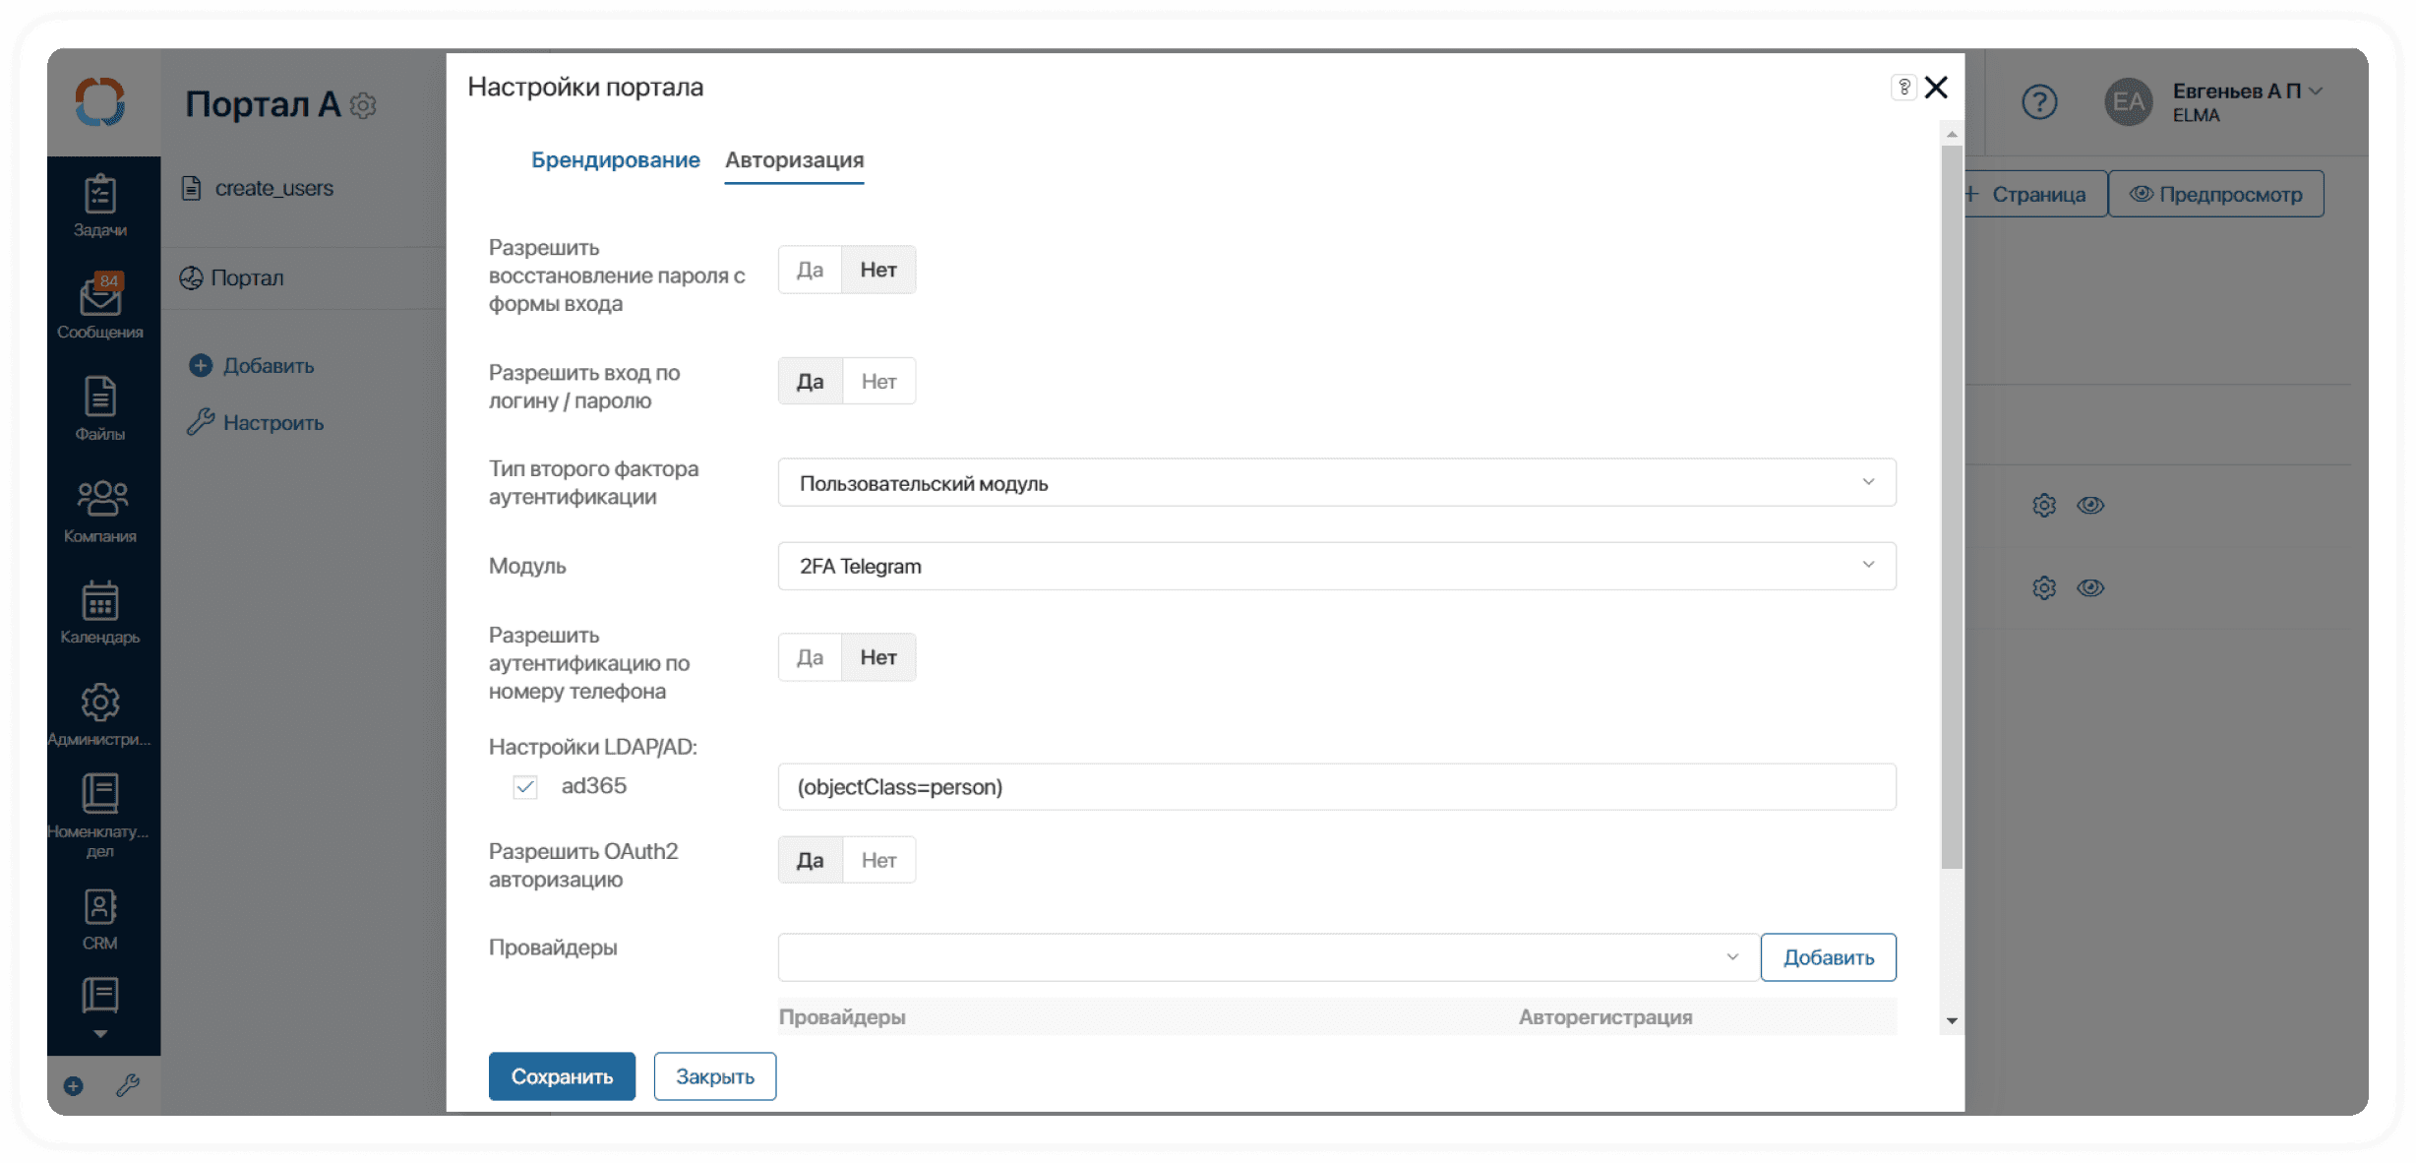Expand the Провайдеры selection dropdown
Viewport: 2416px width, 1163px height.
(x=1267, y=957)
